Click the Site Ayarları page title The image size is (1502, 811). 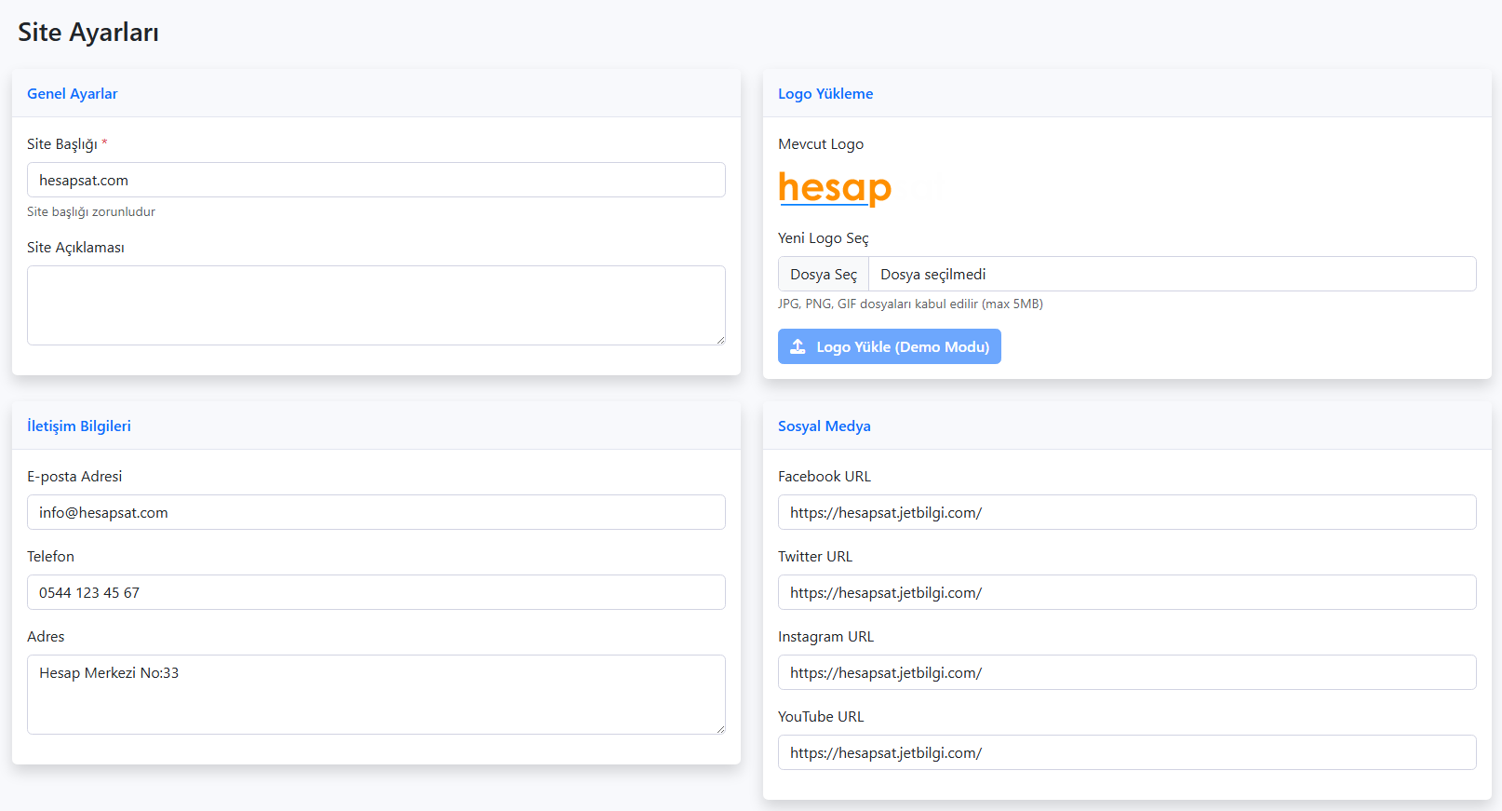[x=88, y=33]
